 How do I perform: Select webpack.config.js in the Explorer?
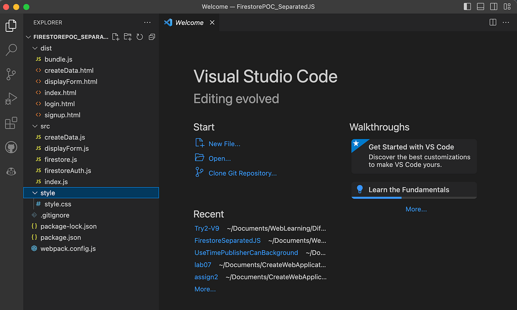pos(68,248)
